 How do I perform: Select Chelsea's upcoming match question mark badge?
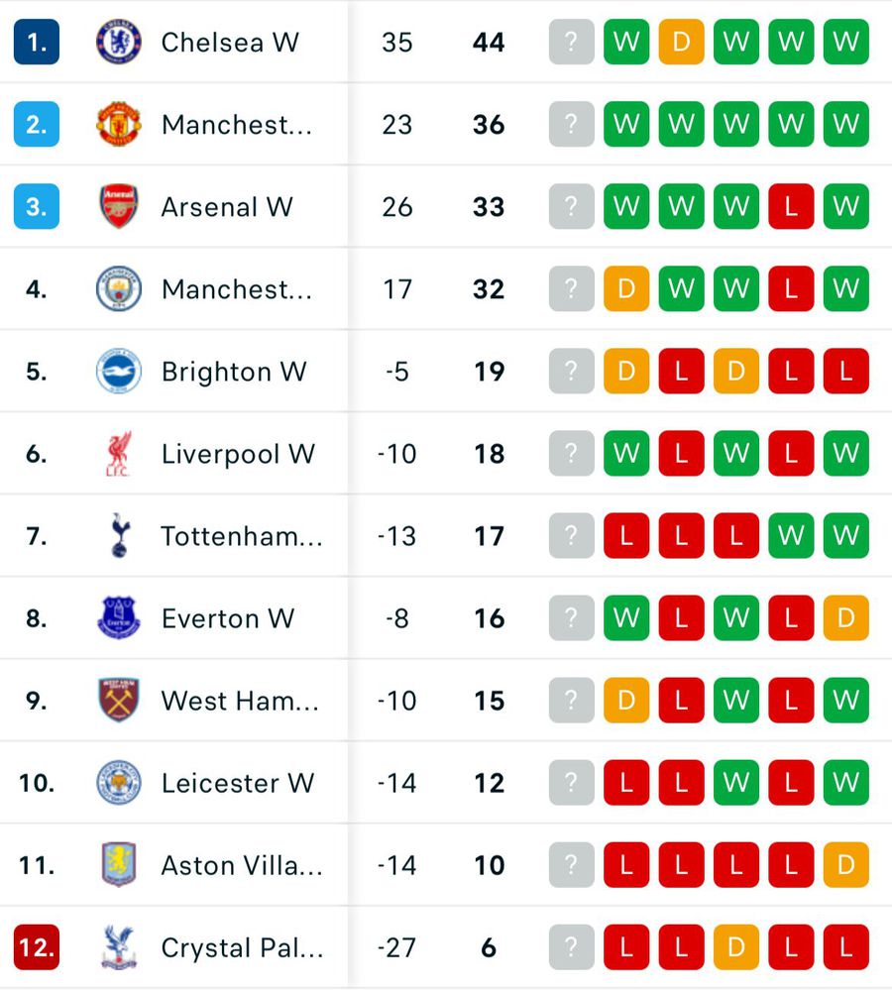[571, 42]
